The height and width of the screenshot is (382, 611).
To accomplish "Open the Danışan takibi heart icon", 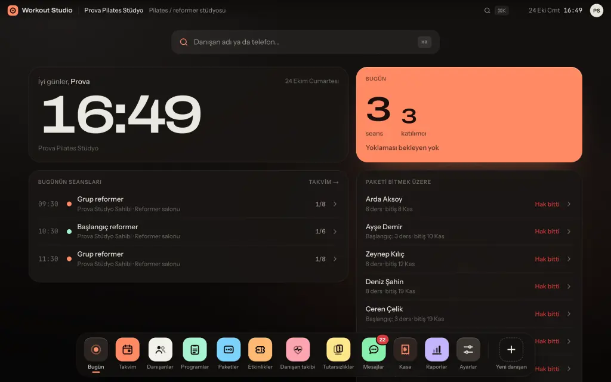I will click(x=298, y=350).
